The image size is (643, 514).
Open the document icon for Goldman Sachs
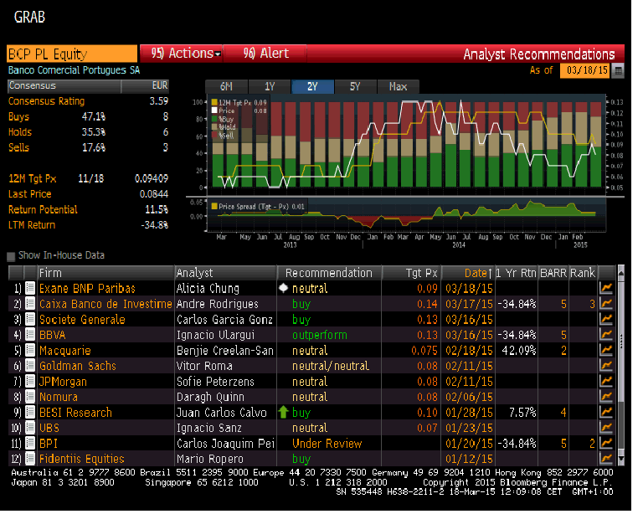pyautogui.click(x=30, y=366)
